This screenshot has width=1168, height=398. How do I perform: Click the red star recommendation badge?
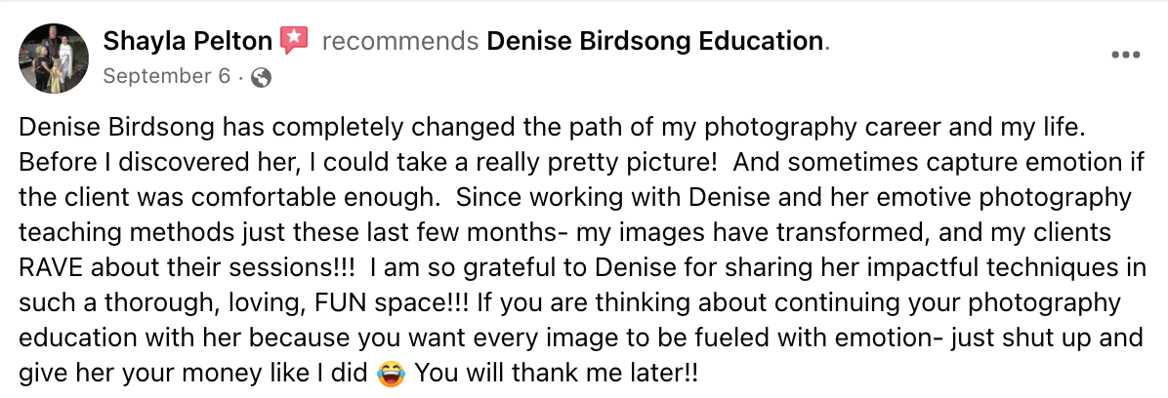pos(294,41)
